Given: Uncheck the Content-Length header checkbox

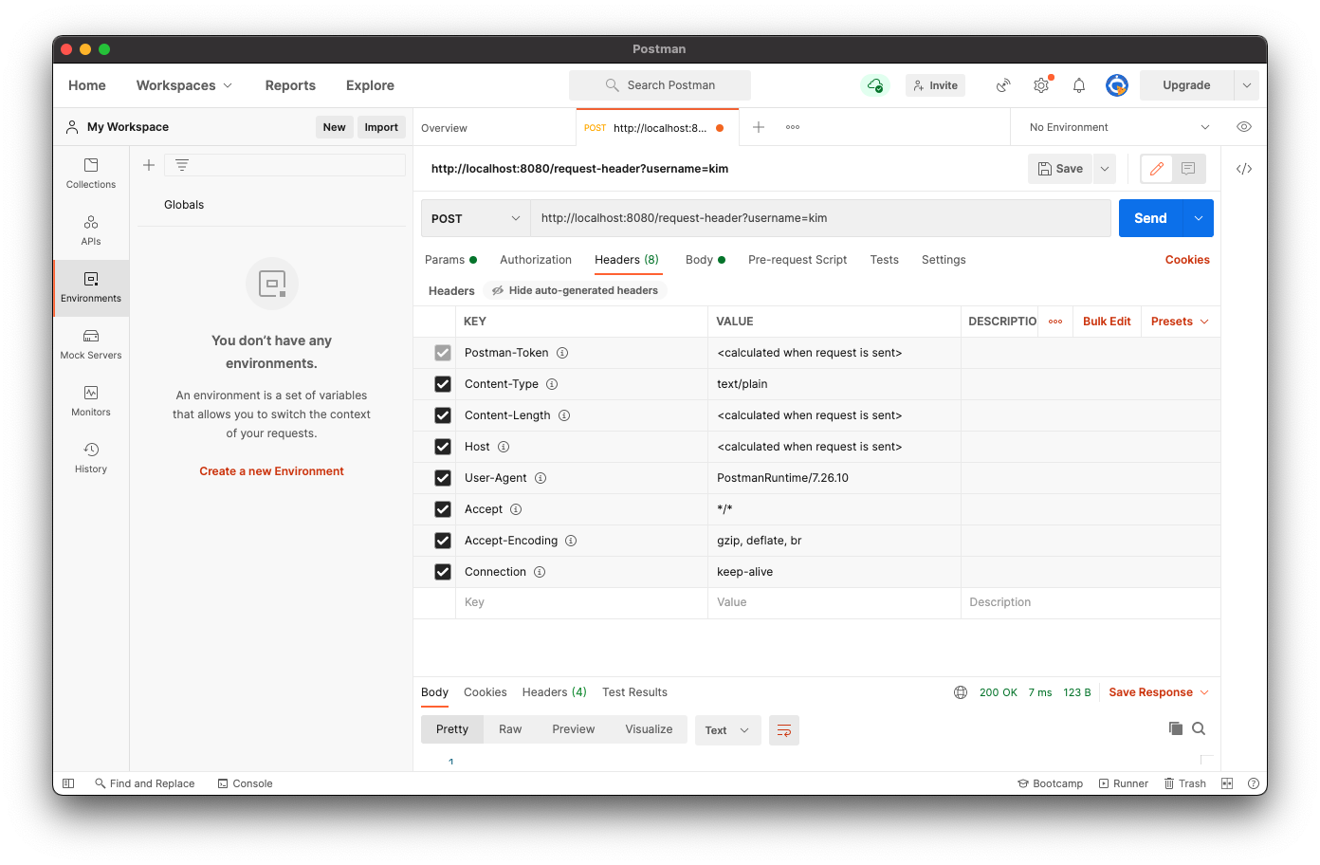Looking at the screenshot, I should coord(443,415).
